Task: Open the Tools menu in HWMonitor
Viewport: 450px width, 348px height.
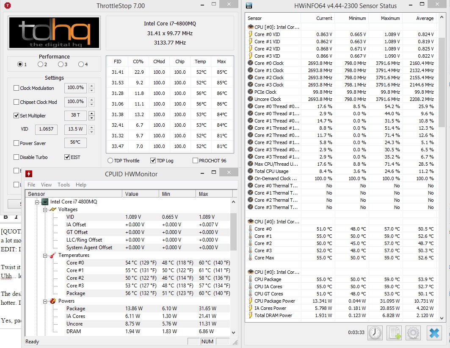Action: [x=64, y=185]
